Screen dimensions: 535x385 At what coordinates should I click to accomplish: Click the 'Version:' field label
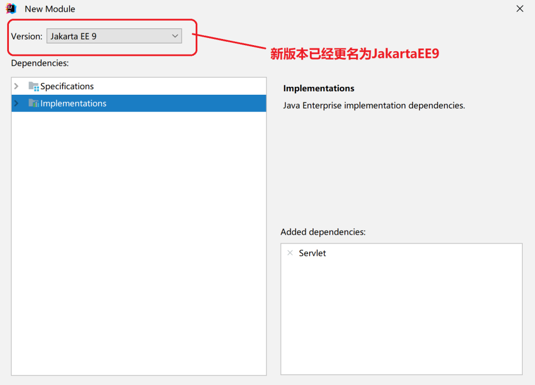pos(27,36)
